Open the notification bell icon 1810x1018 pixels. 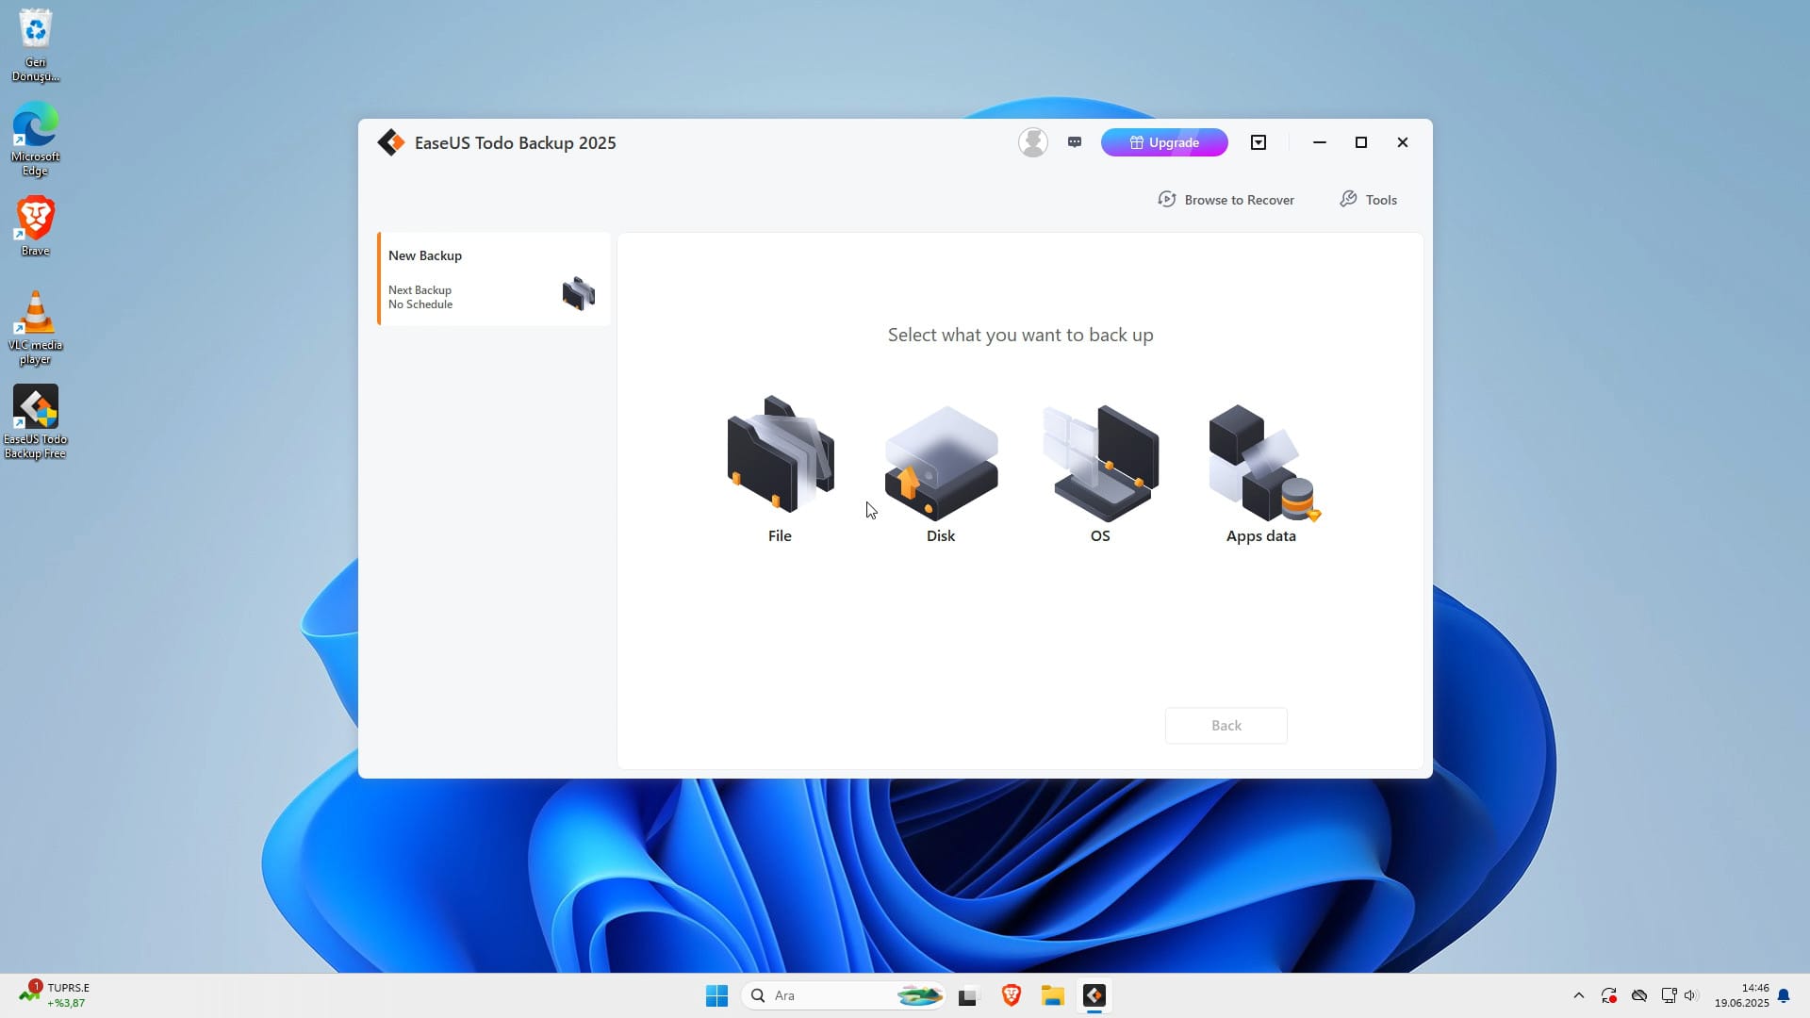(x=1784, y=995)
